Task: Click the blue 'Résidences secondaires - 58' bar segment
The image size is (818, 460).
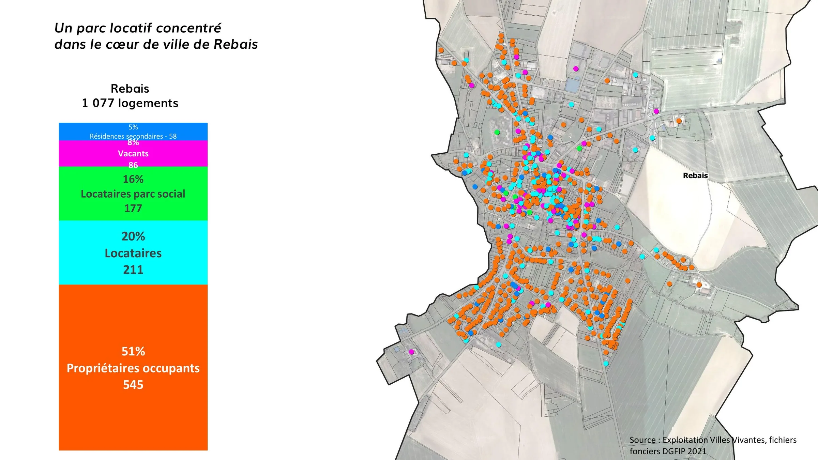Action: click(x=133, y=132)
